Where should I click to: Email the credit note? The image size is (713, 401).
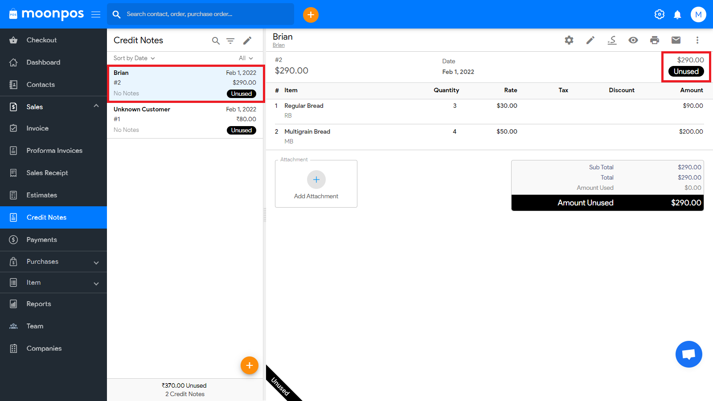(x=676, y=40)
